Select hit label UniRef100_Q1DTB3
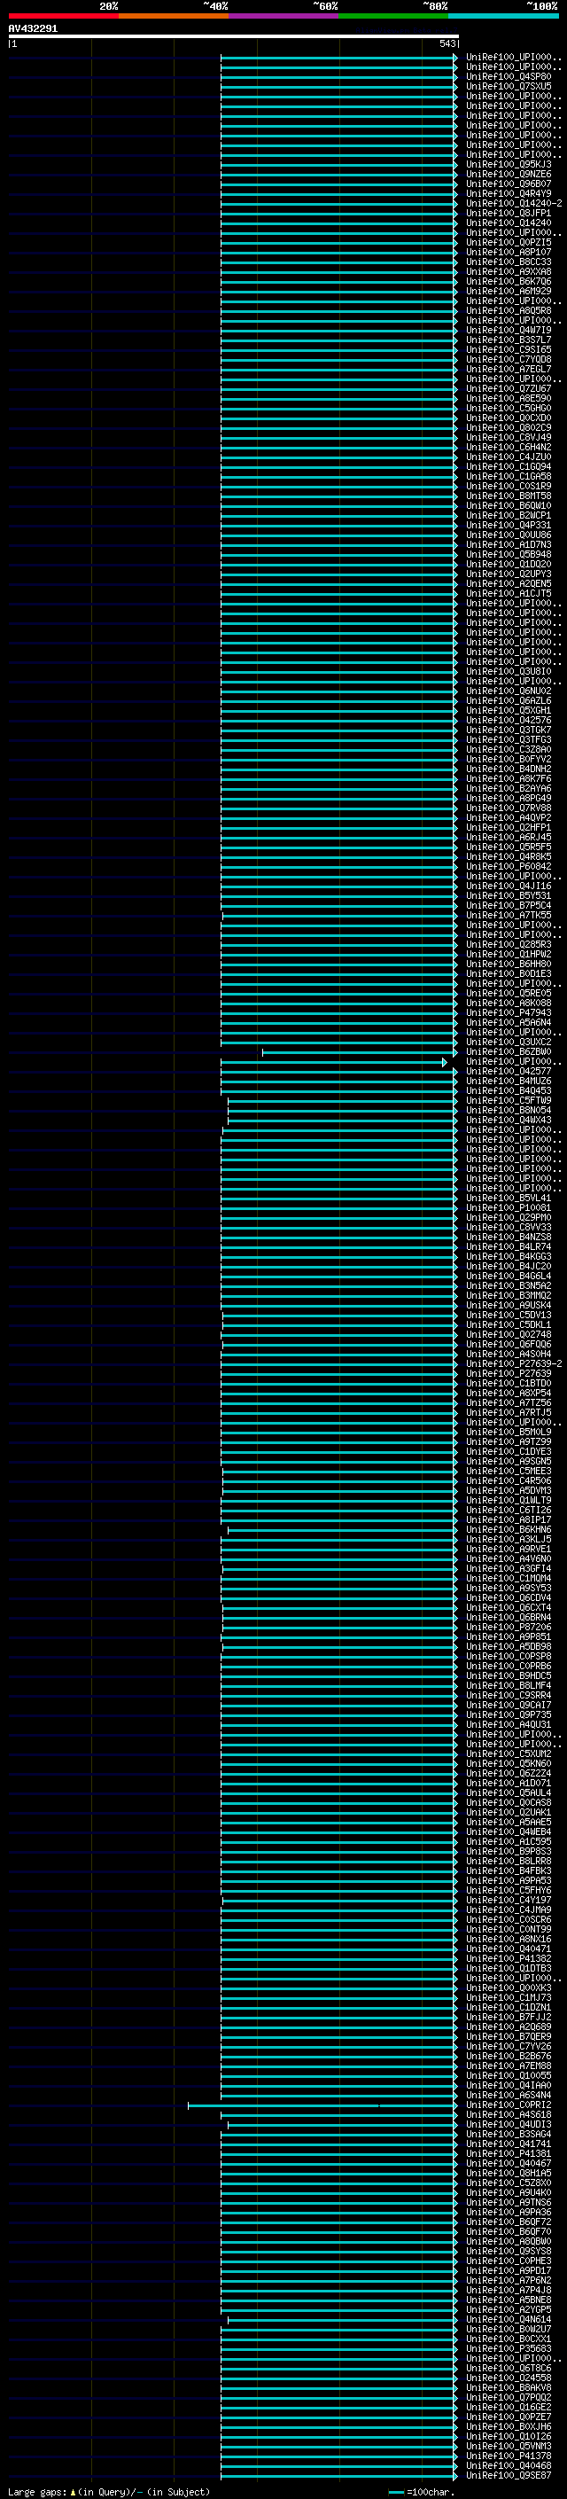This screenshot has height=2499, width=567. 509,1968
